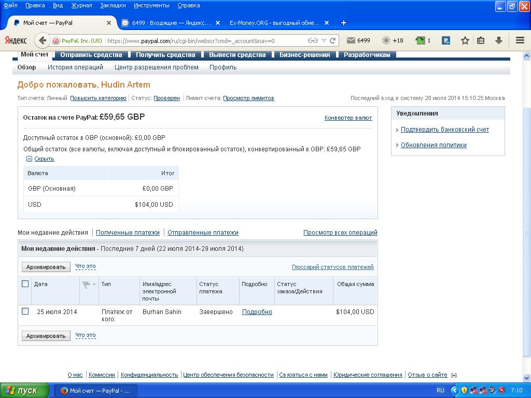
Task: Click the green toolbar icon labeled 1
Action: click(x=423, y=40)
